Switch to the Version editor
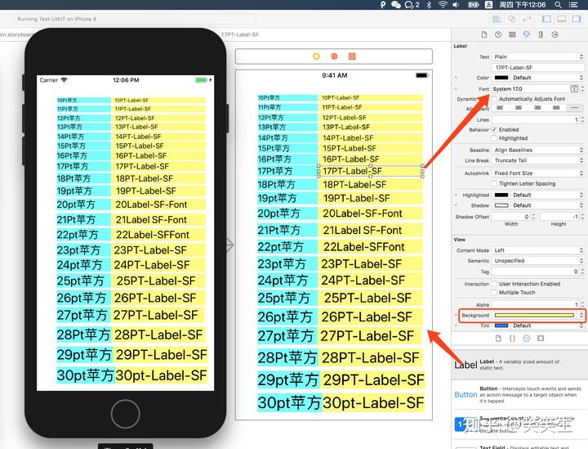Image resolution: width=588 pixels, height=449 pixels. point(528,19)
